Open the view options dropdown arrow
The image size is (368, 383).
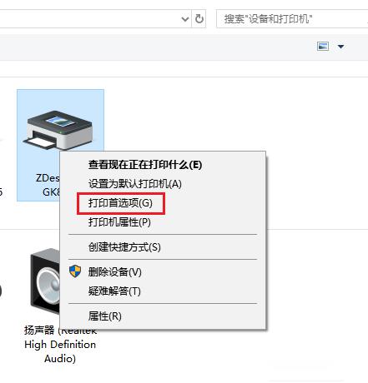(x=340, y=47)
